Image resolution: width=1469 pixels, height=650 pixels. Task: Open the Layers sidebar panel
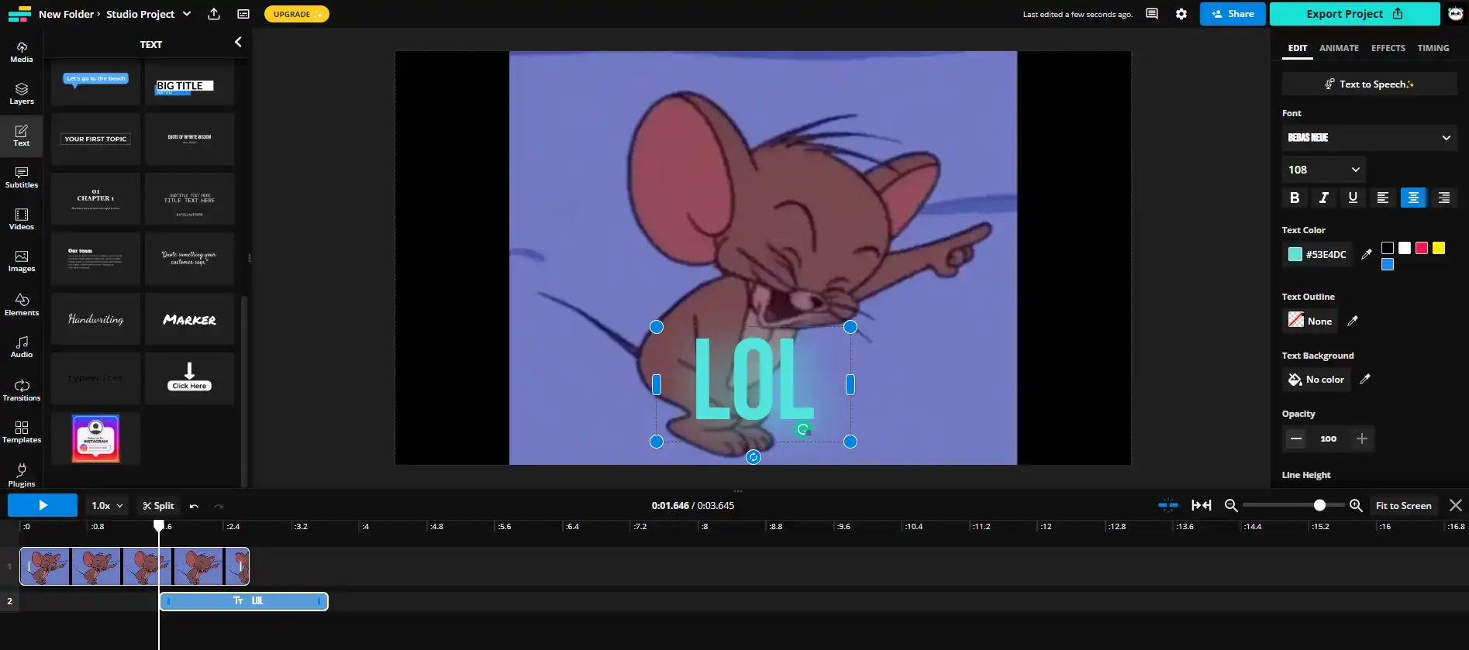tap(22, 94)
